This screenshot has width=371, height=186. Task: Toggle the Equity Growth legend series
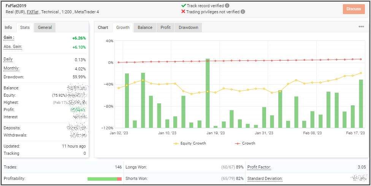point(190,143)
